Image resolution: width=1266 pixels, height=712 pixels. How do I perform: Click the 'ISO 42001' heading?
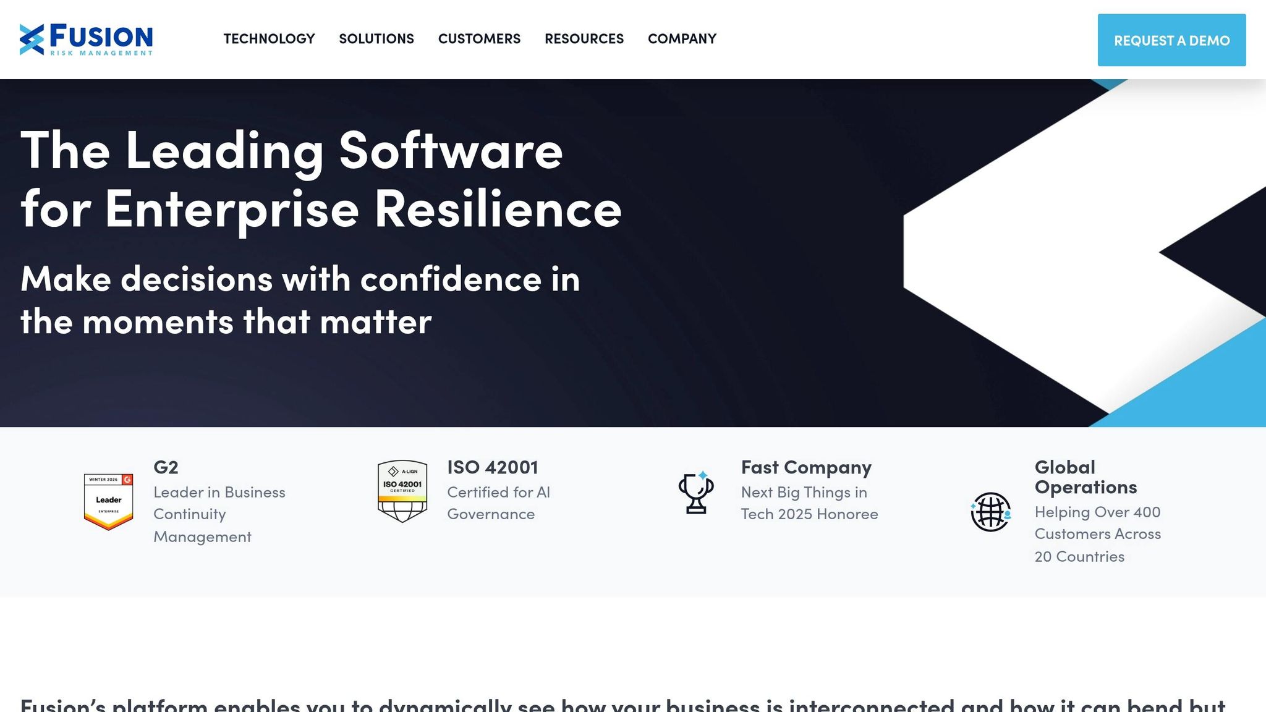tap(492, 468)
